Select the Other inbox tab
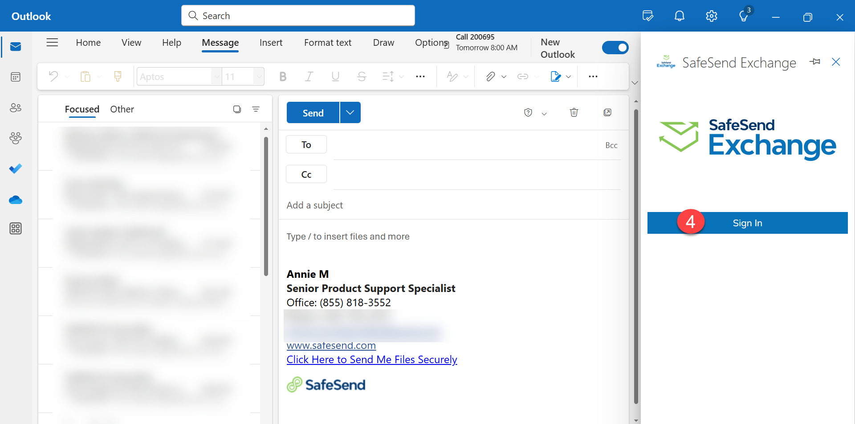This screenshot has height=424, width=855. coord(122,109)
